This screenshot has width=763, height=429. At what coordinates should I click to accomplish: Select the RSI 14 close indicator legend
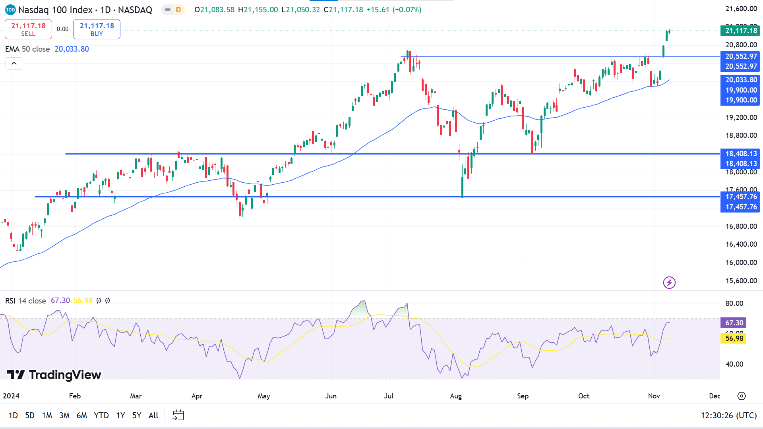coord(25,301)
